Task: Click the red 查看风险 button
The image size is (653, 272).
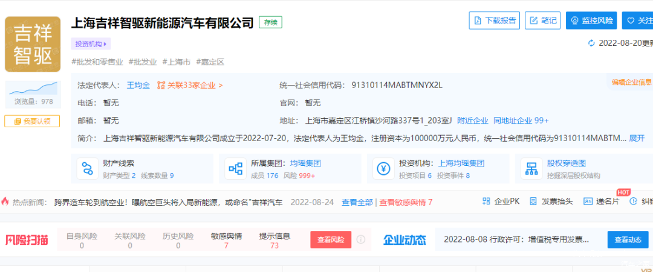Action: coord(331,239)
